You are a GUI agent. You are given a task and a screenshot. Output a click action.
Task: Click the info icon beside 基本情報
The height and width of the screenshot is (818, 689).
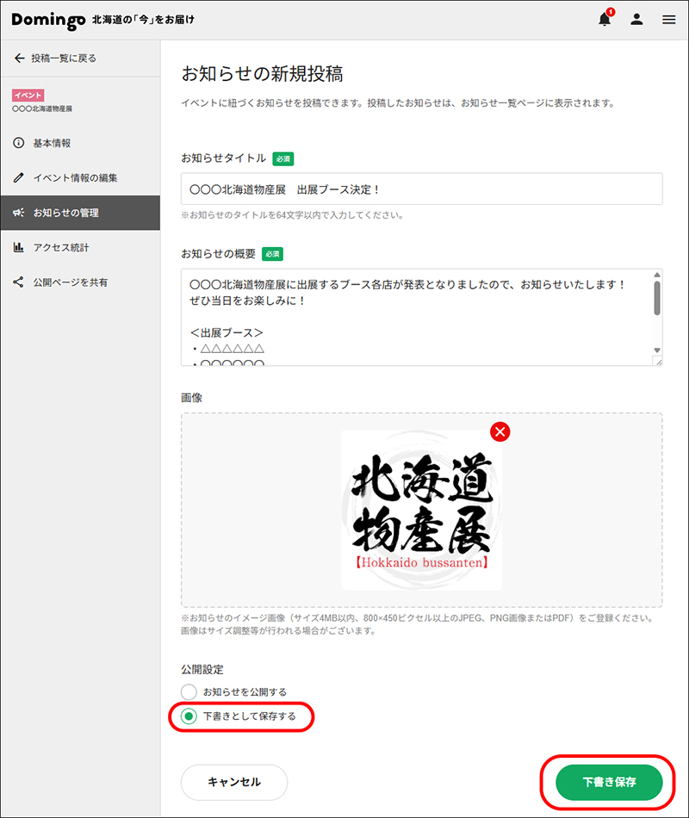click(19, 142)
